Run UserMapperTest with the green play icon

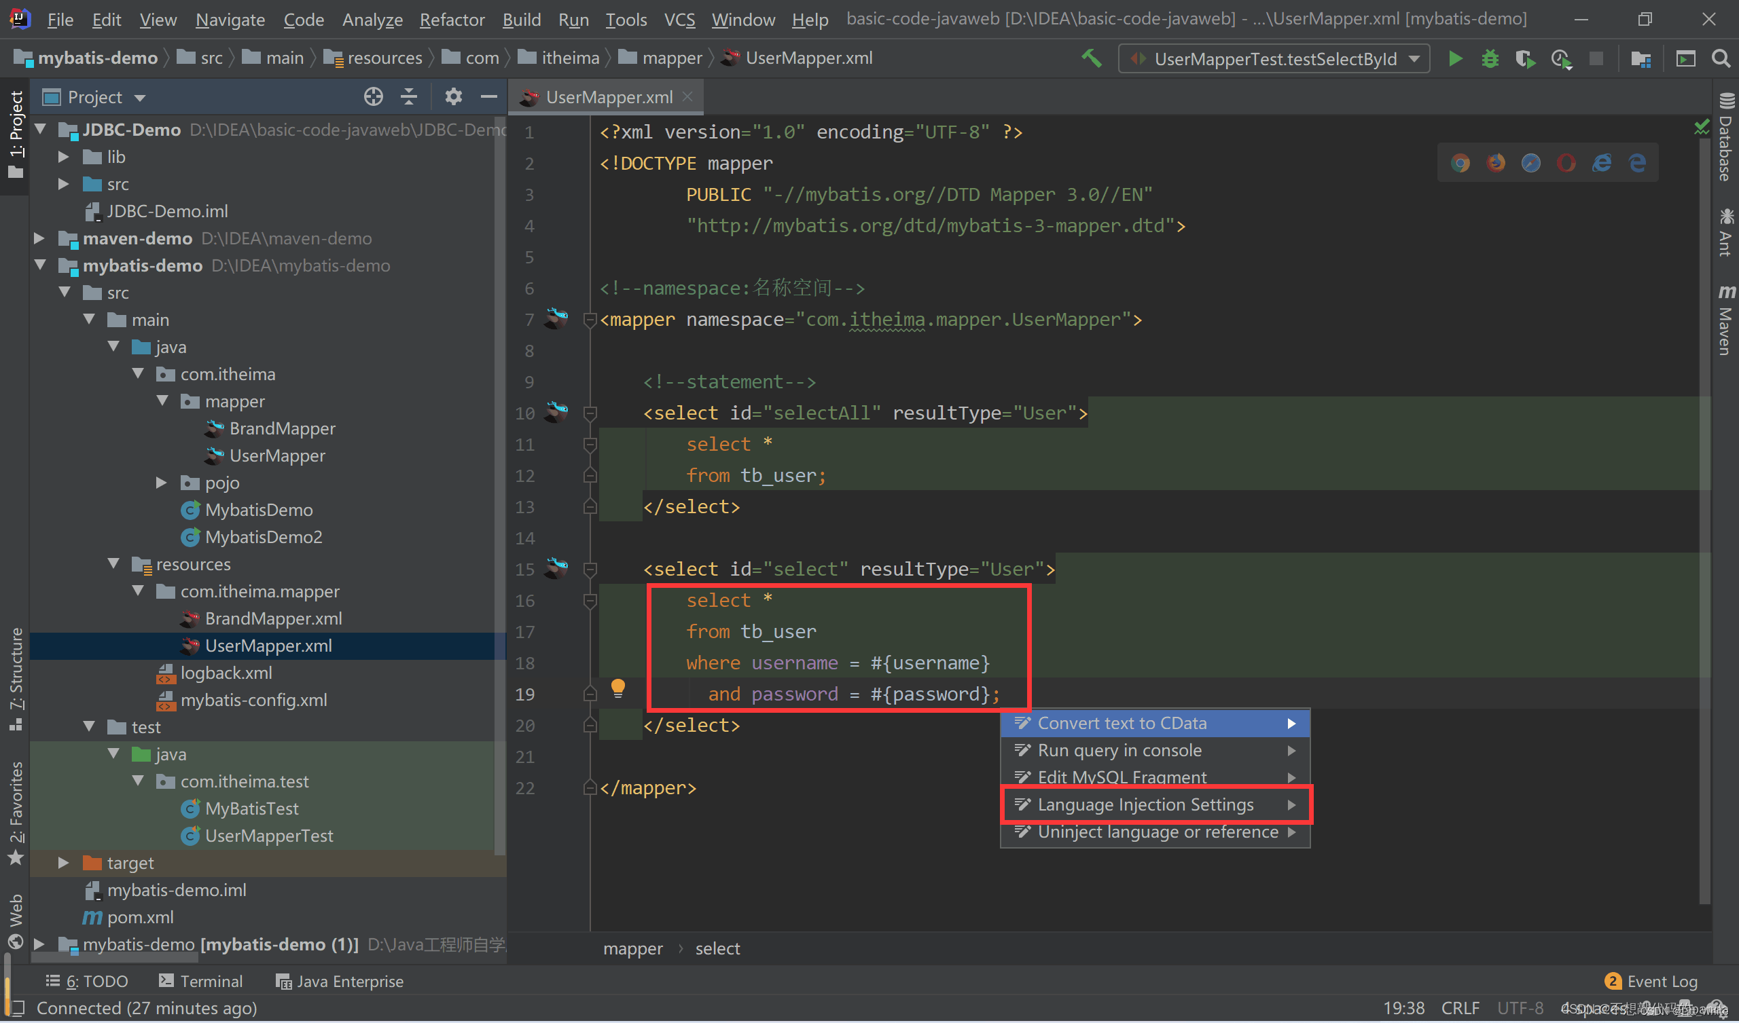(1454, 58)
